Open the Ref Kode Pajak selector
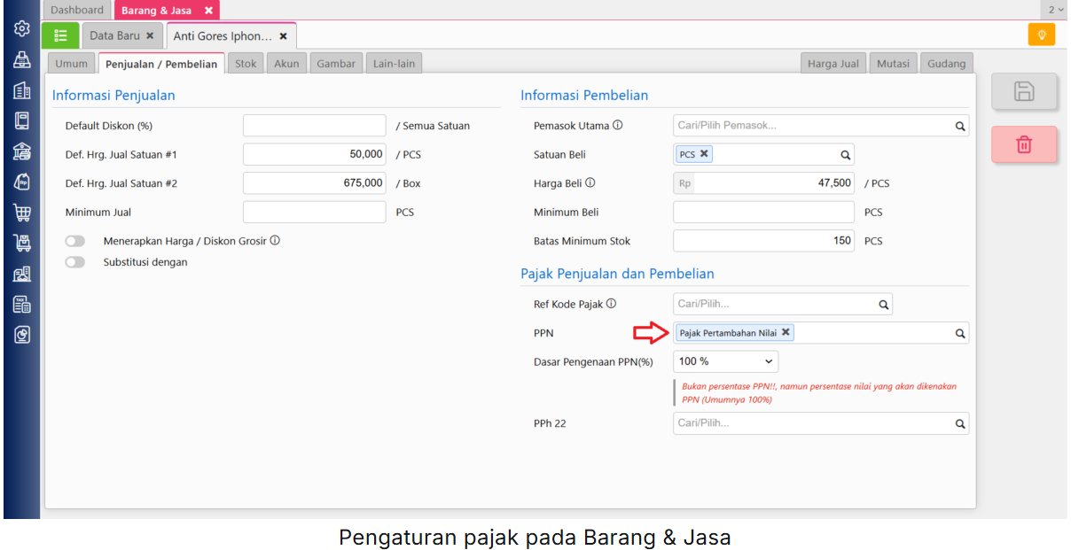 782,304
